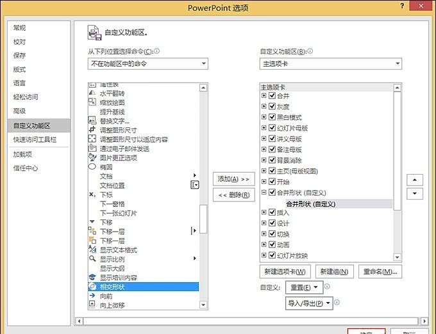Click tab tree scrollbar down arrow
Image resolution: width=436 pixels, height=334 pixels.
397,257
